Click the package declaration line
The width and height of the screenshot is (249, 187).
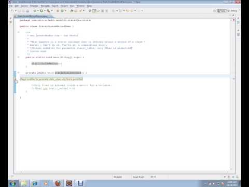click(55, 20)
